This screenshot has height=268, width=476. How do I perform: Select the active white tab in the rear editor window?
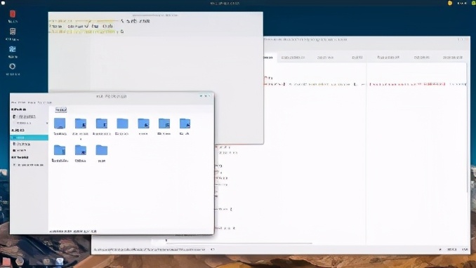pos(270,58)
